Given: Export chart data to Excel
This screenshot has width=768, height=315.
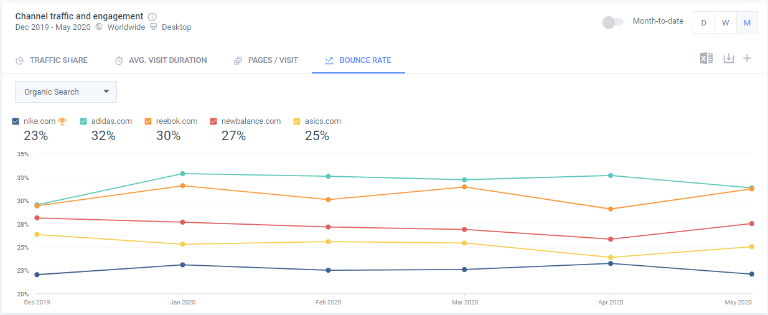Looking at the screenshot, I should click(x=706, y=59).
